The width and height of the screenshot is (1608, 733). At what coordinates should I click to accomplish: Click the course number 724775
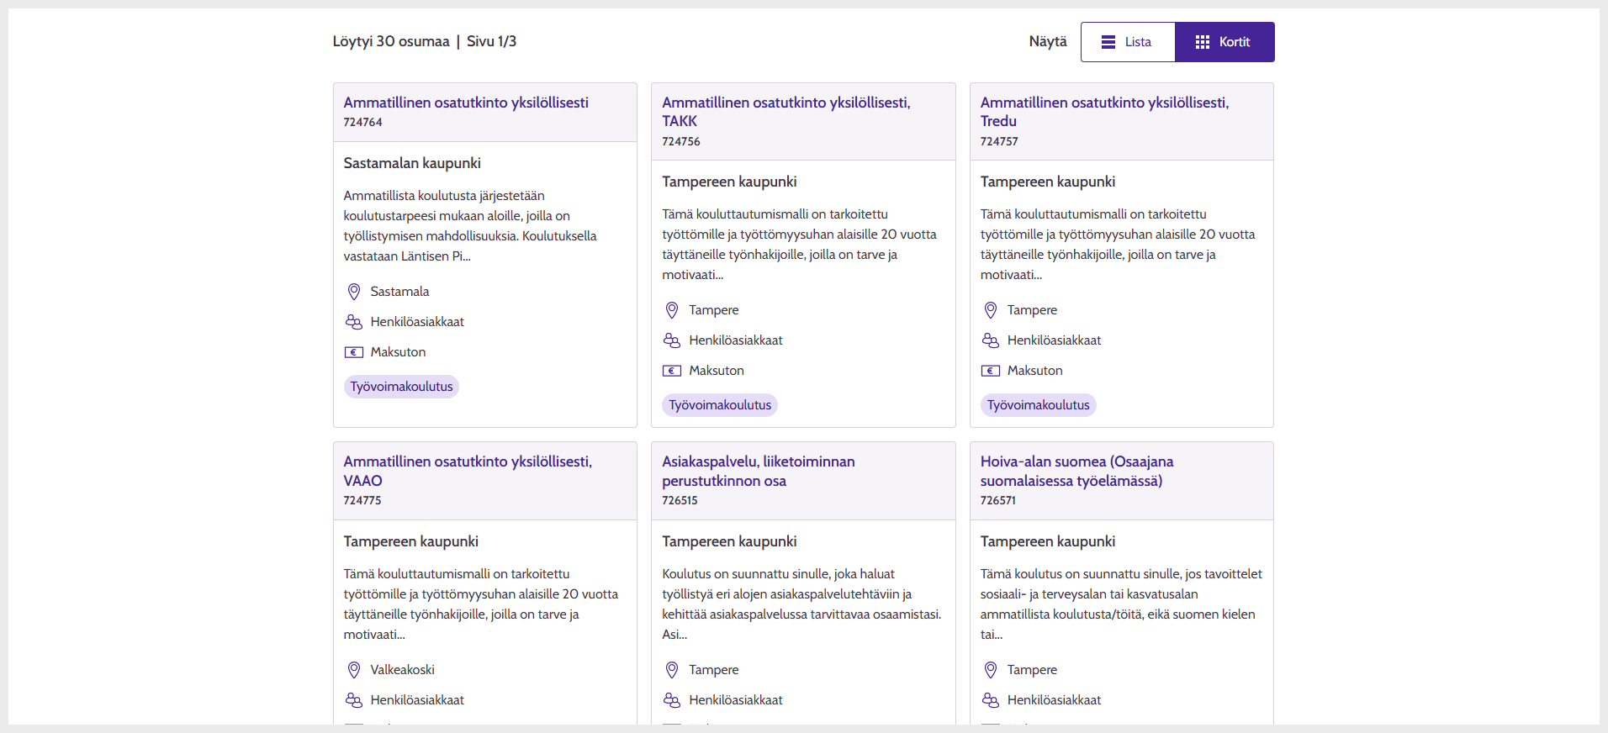362,500
